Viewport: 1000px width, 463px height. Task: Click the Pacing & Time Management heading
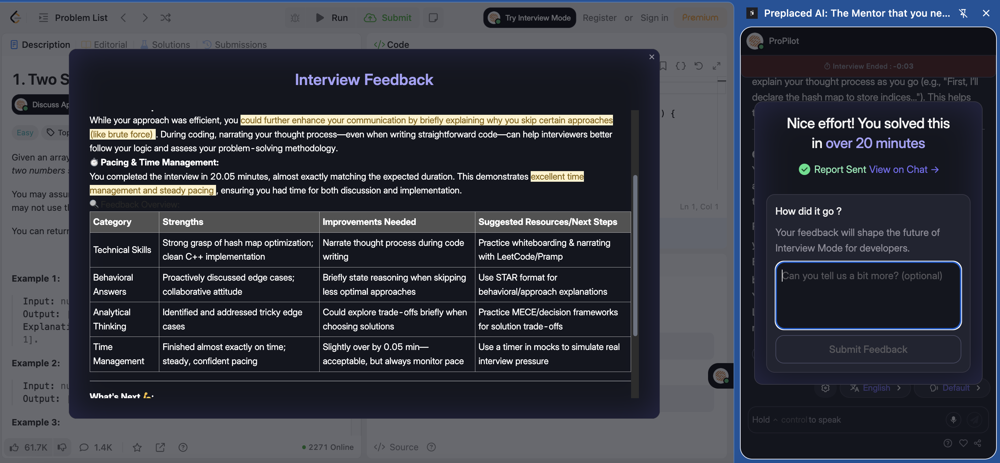[x=159, y=162]
